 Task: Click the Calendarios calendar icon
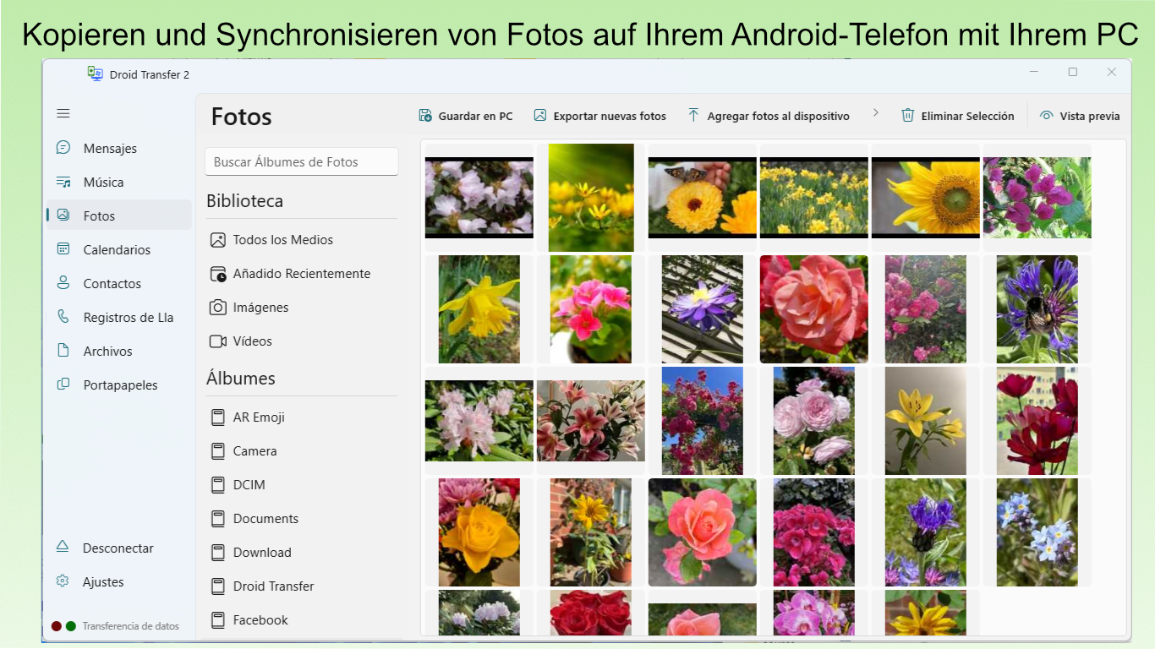[x=63, y=248]
